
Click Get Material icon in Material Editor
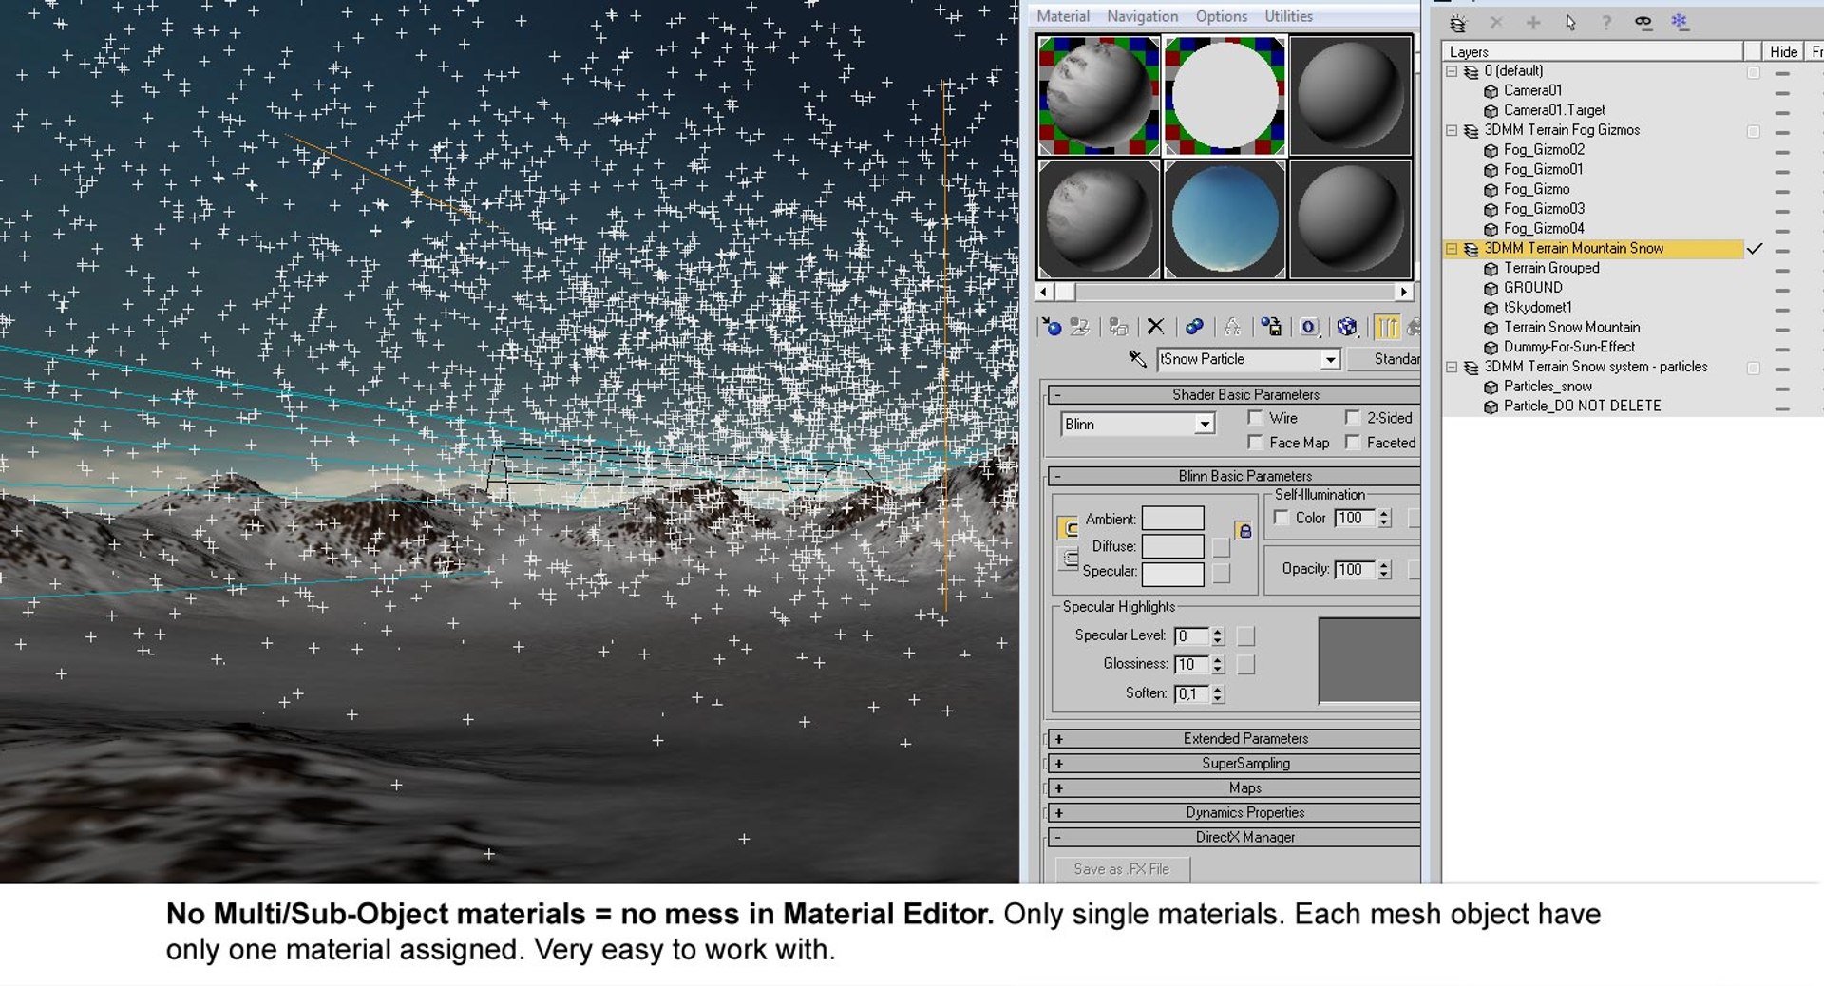tap(1052, 327)
